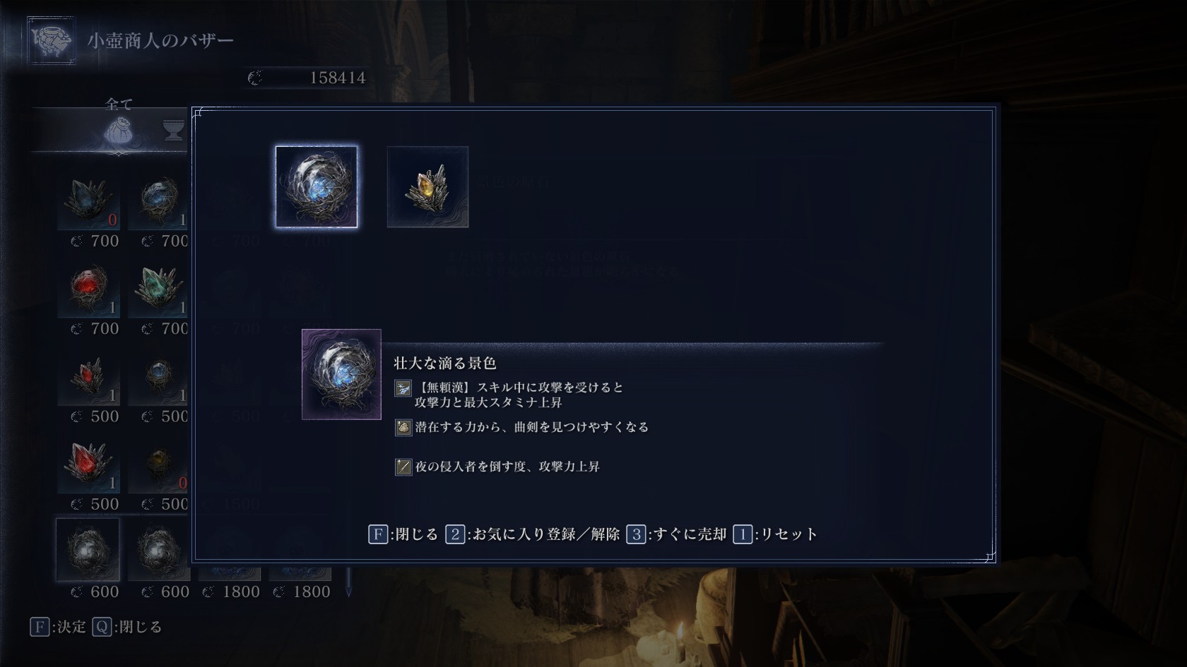Click the 閉じる prompt in the dialog

(x=403, y=534)
